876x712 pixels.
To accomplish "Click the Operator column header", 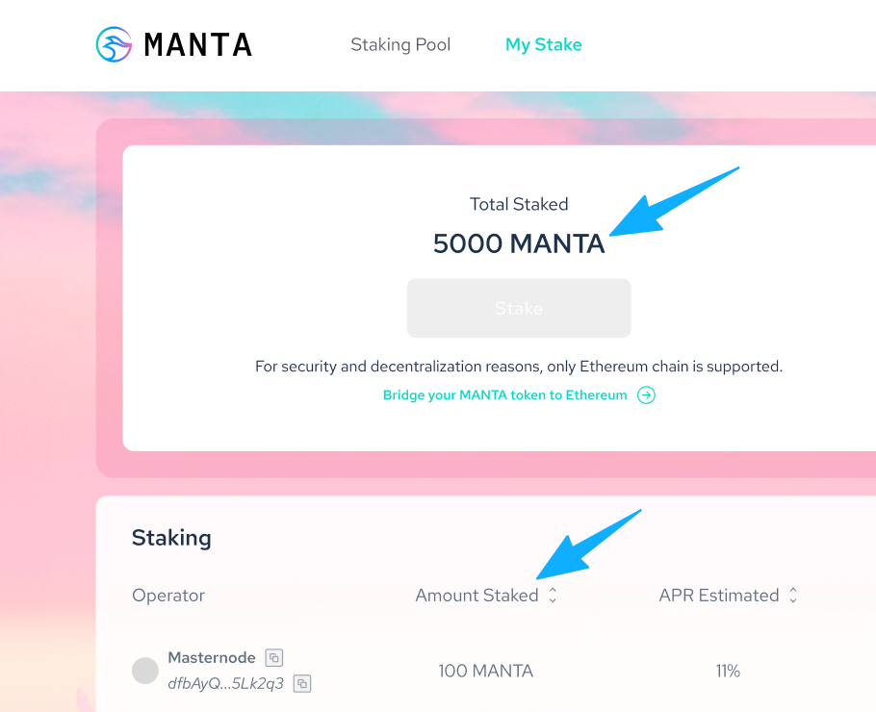I will pyautogui.click(x=168, y=596).
